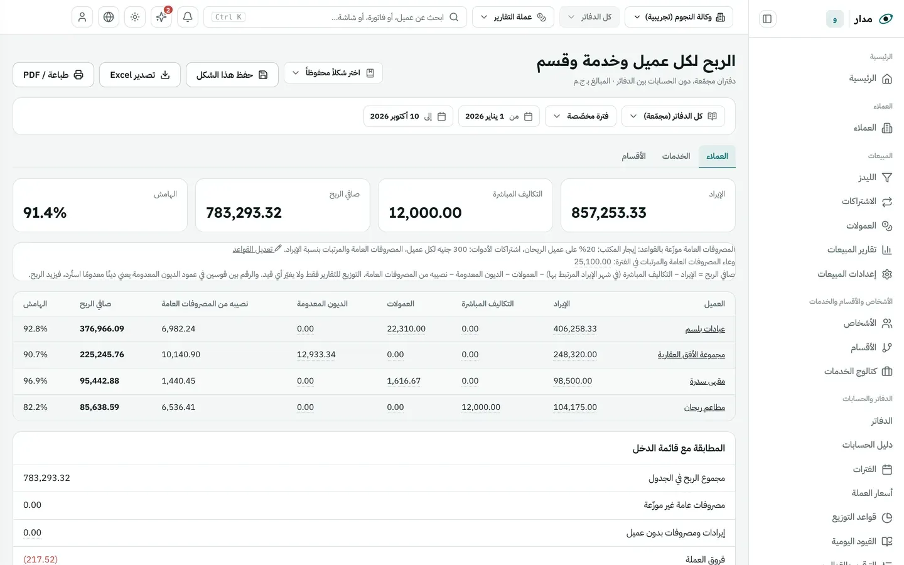The height and width of the screenshot is (565, 904).
Task: Expand the كل الدفاتر top dropdown
Action: click(x=589, y=17)
